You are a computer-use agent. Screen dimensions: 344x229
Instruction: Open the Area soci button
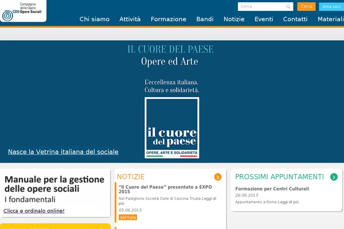(331, 7)
